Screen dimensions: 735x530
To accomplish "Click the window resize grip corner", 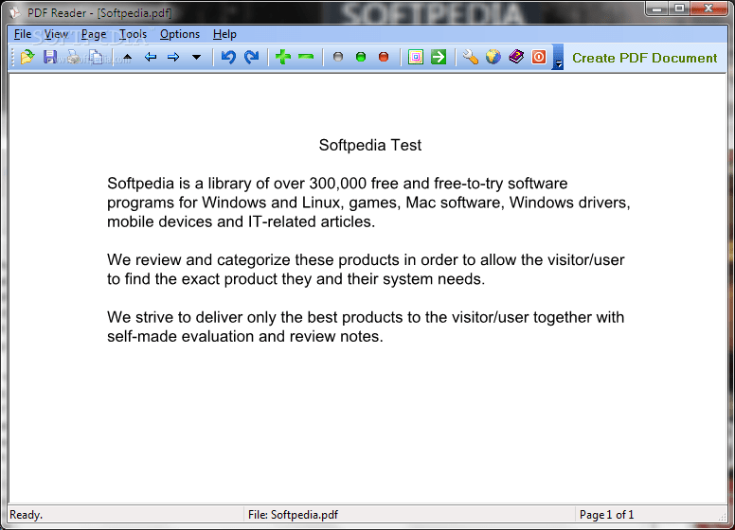I will (x=722, y=517).
